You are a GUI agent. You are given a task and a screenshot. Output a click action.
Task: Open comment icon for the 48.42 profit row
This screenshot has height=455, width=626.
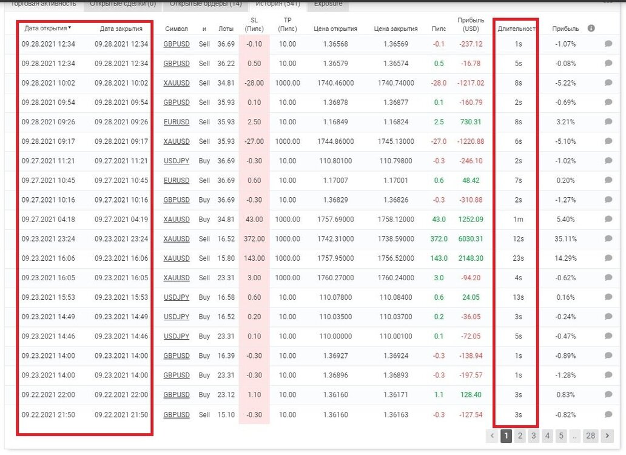608,180
